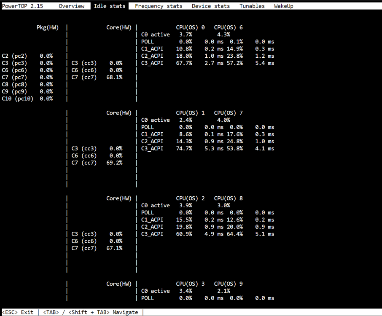The width and height of the screenshot is (382, 316).
Task: Click the <TAB> / <Shift + TAB> Navigate hint
Action: pos(91,312)
